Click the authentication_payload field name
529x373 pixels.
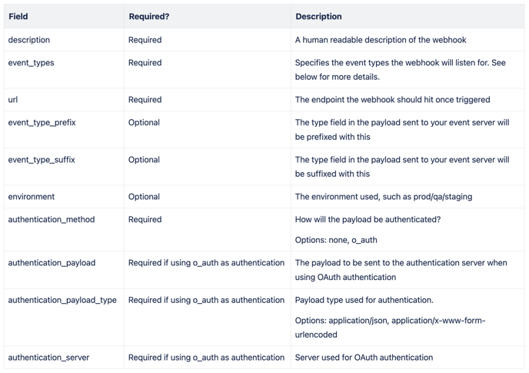pos(52,262)
